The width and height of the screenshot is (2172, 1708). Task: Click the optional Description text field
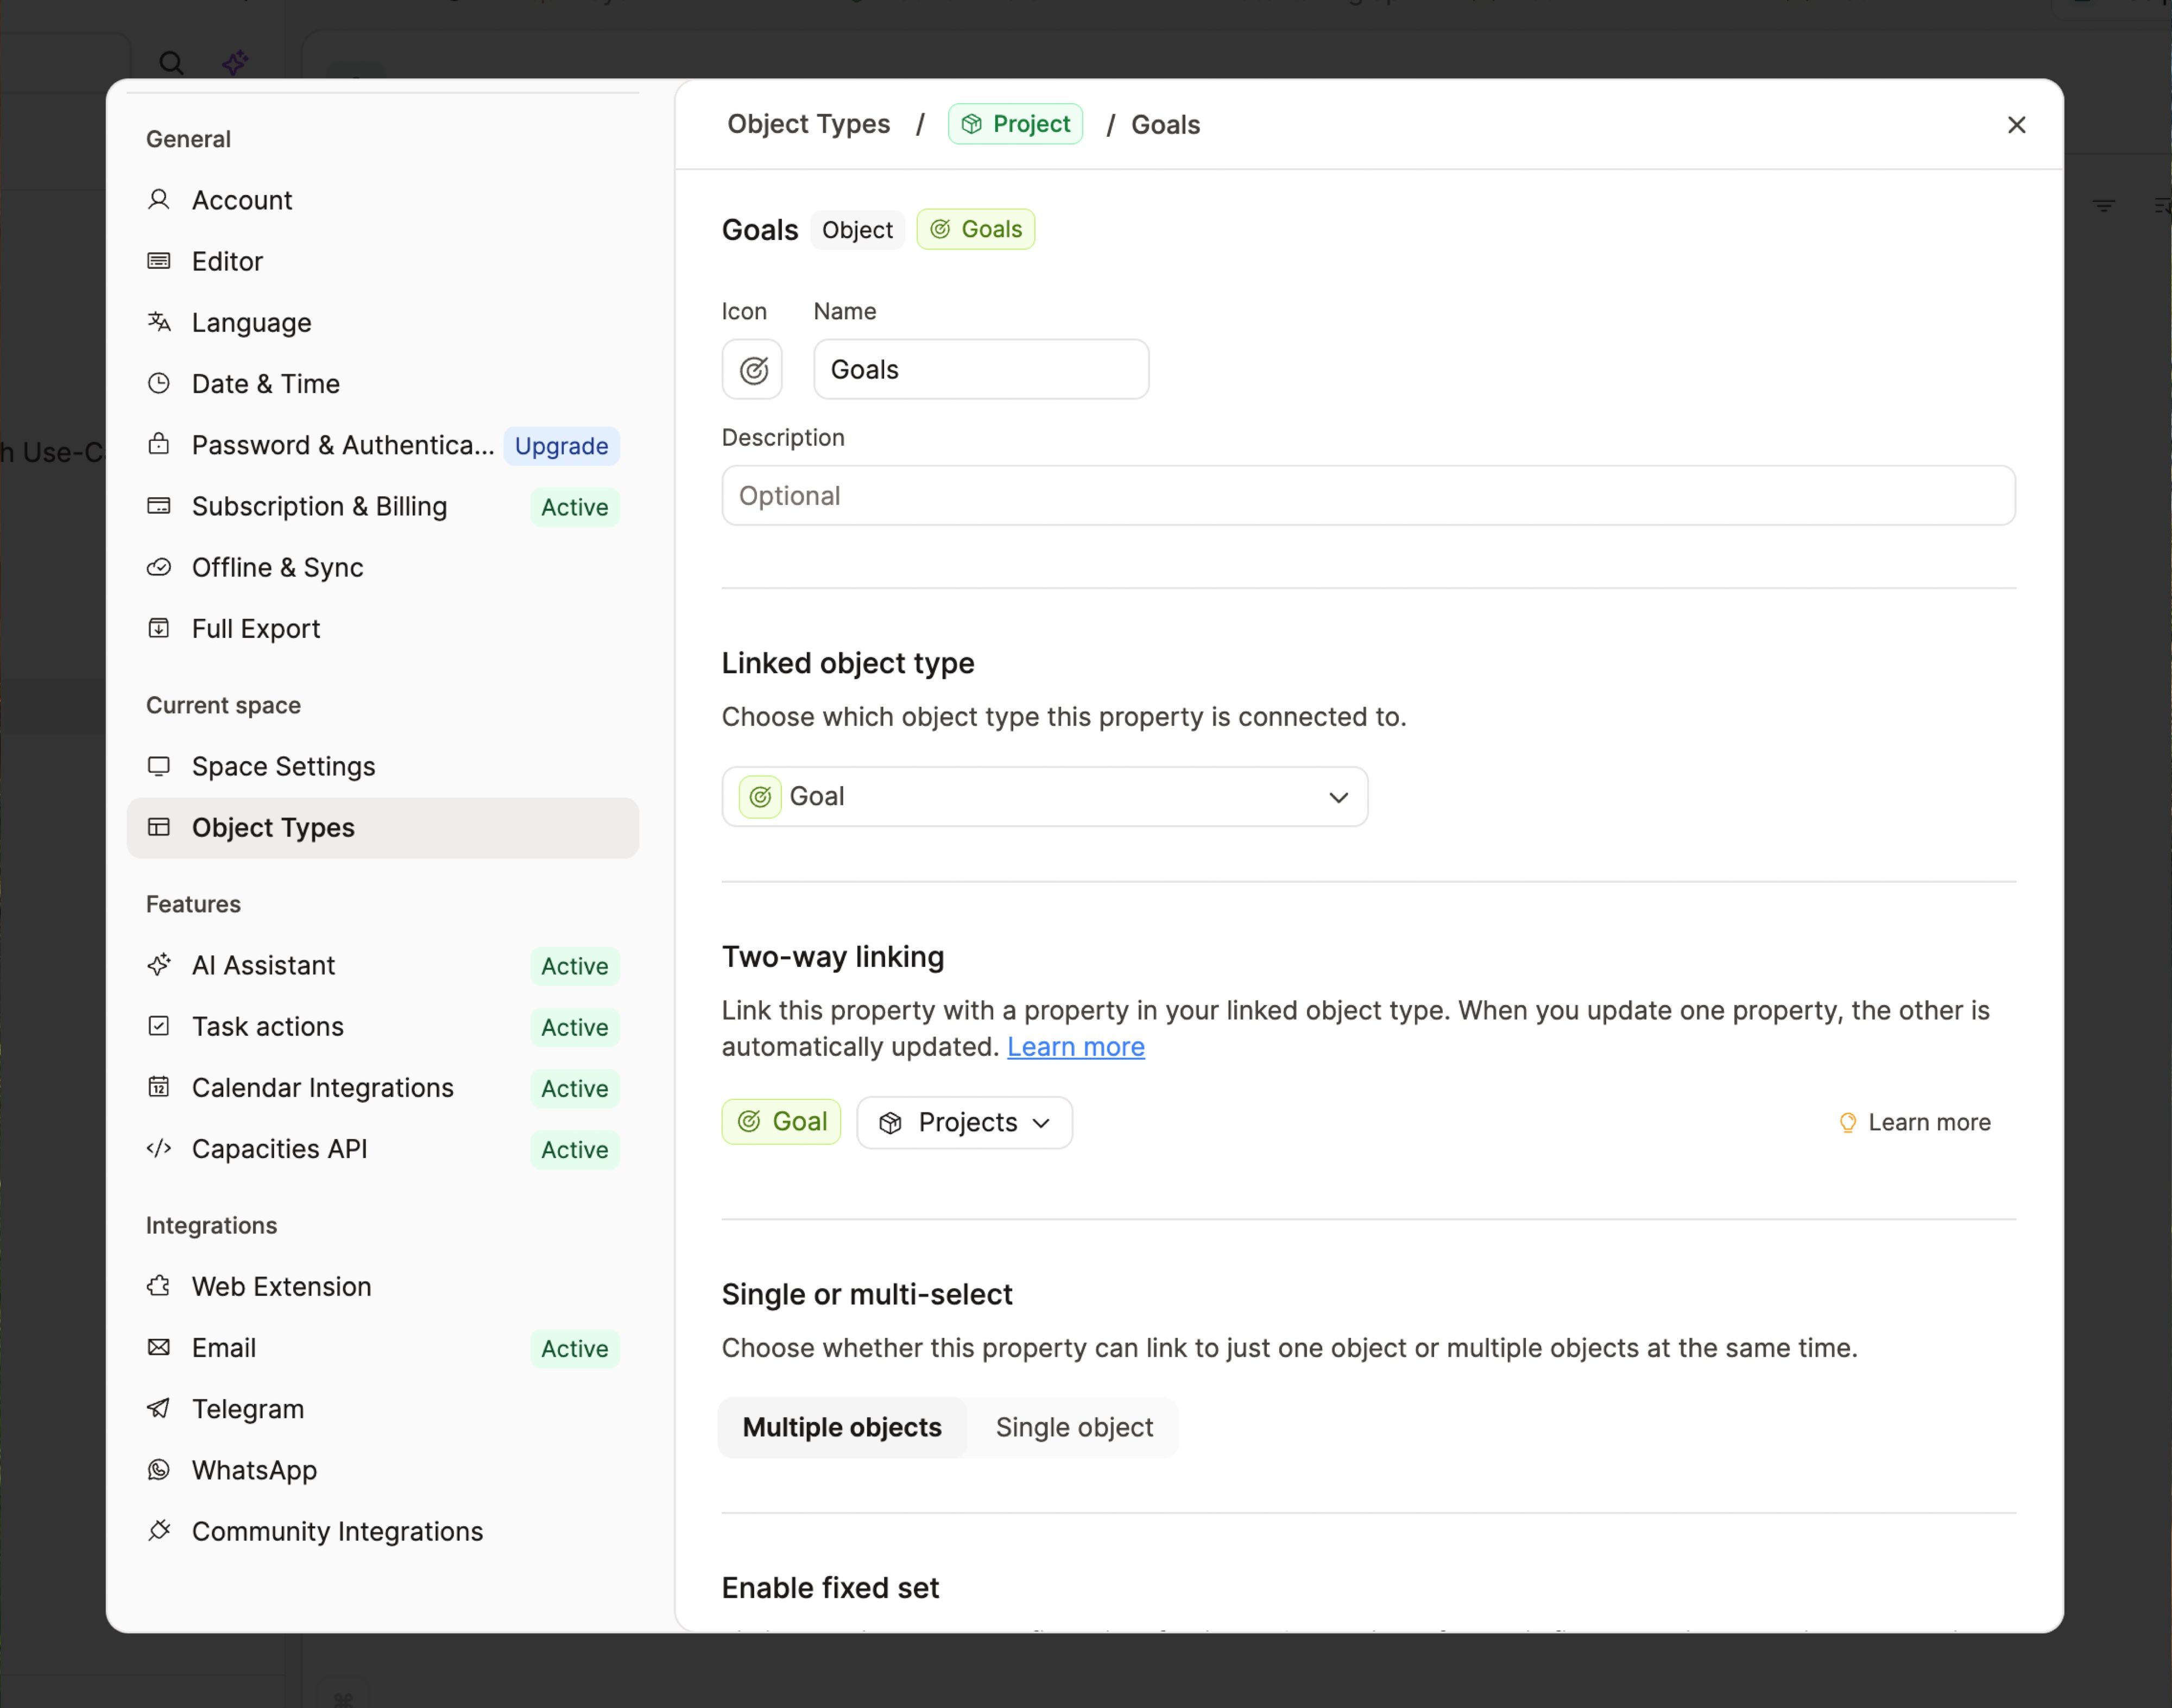click(x=1367, y=496)
